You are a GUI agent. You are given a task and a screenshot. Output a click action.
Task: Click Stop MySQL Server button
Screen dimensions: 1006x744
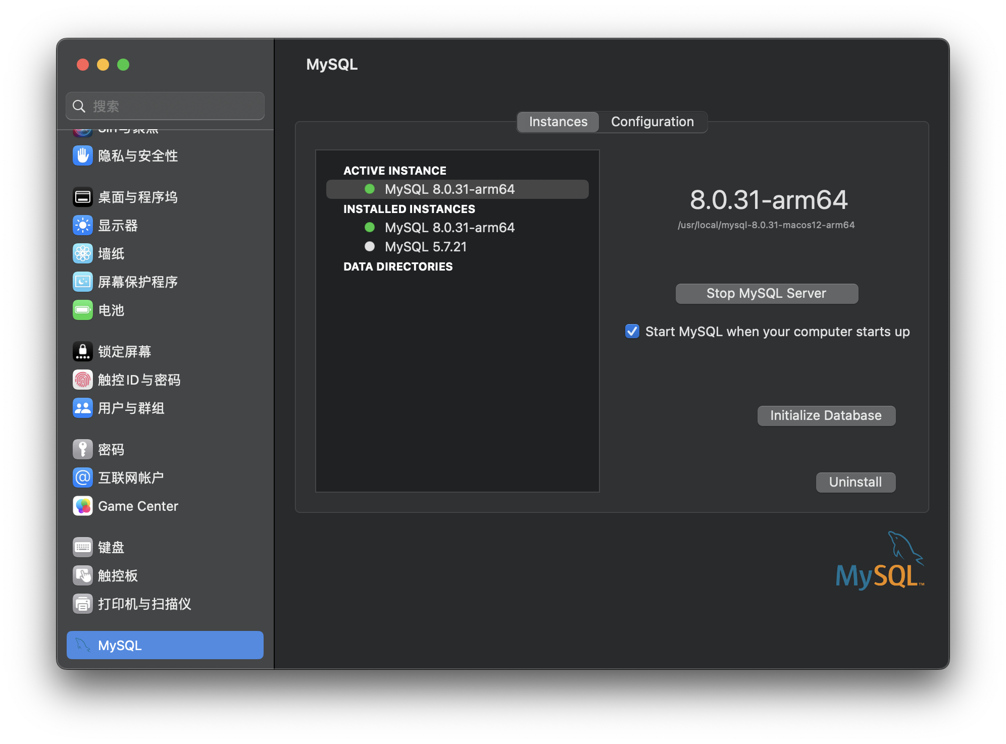point(766,294)
